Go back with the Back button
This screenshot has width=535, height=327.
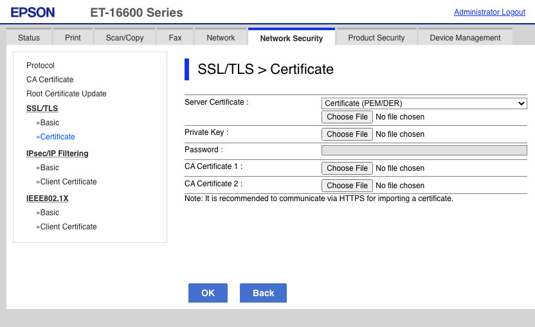point(263,293)
